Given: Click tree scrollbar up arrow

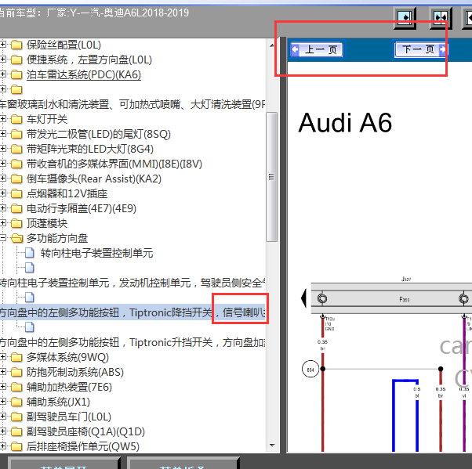Looking at the screenshot, I should tap(272, 45).
